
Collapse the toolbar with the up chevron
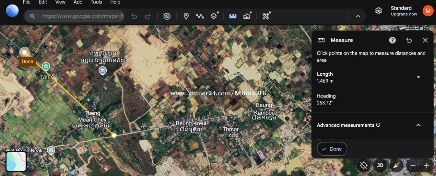coord(358,16)
